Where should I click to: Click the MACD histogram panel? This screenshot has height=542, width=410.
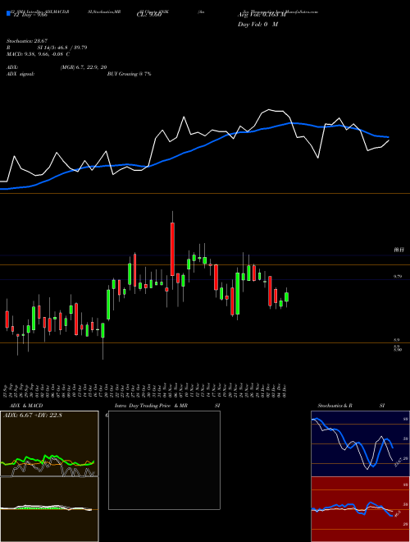[49, 509]
